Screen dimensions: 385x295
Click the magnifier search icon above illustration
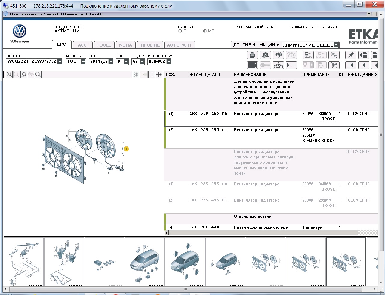point(38,75)
